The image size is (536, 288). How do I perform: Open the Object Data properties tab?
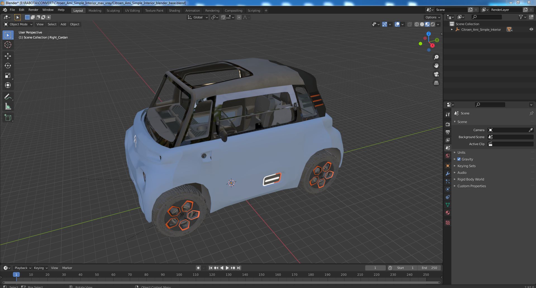pyautogui.click(x=448, y=205)
